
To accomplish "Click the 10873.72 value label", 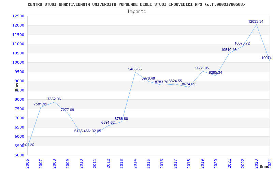I will coord(242,44).
